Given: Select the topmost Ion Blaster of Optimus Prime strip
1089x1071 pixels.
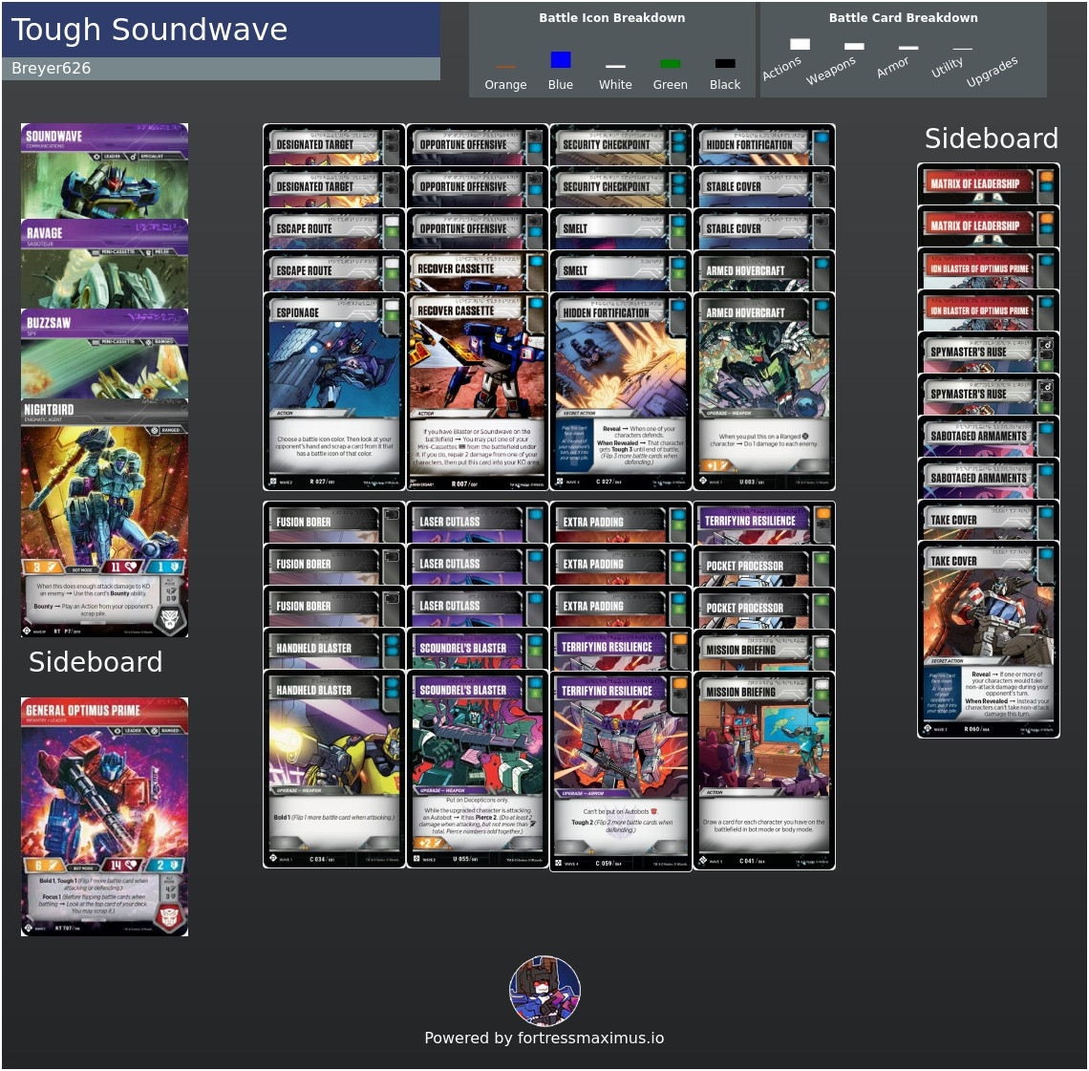Looking at the screenshot, I should click(988, 268).
